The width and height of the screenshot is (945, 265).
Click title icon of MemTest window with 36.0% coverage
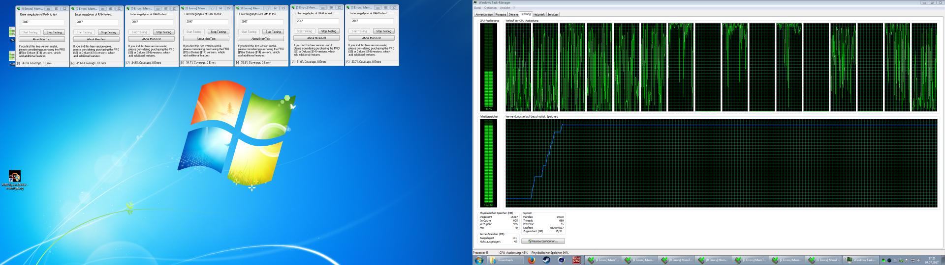[19, 8]
